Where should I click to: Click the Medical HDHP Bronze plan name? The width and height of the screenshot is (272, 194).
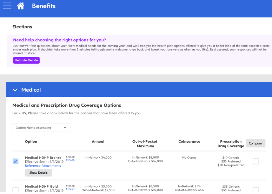coord(43,158)
